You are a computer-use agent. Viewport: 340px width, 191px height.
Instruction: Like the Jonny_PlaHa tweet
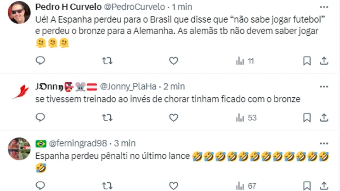tap(173, 118)
